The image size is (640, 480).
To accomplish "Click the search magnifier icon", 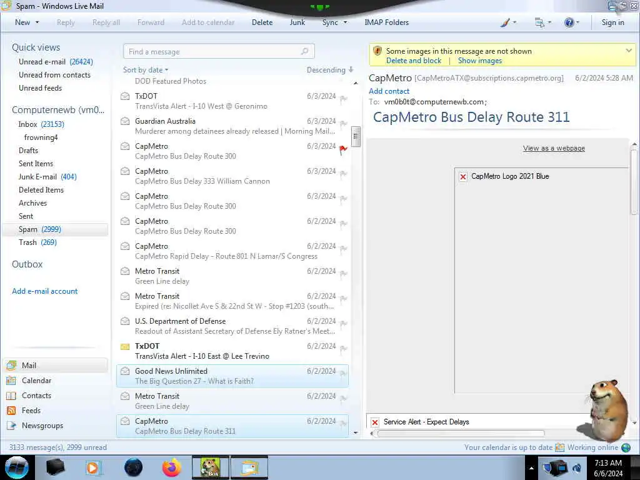I will (304, 51).
